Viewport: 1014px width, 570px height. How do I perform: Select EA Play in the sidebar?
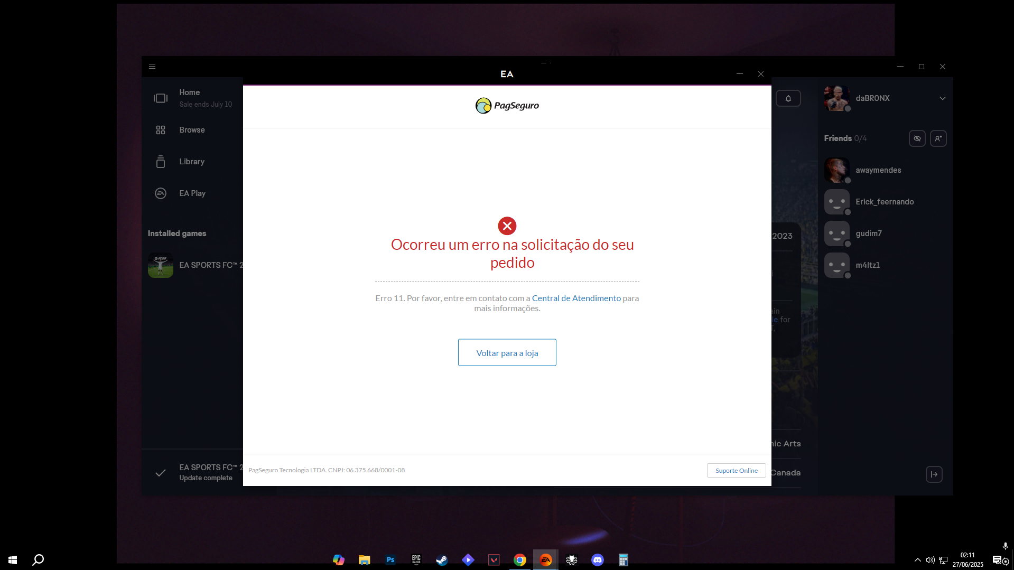(192, 193)
